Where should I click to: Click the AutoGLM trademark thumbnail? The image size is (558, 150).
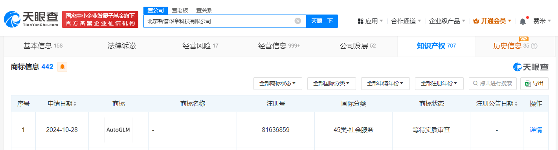tap(118, 130)
